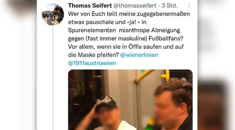Select the blurred background left of the tweet
Viewport: 235px width, 130px height.
(18, 65)
